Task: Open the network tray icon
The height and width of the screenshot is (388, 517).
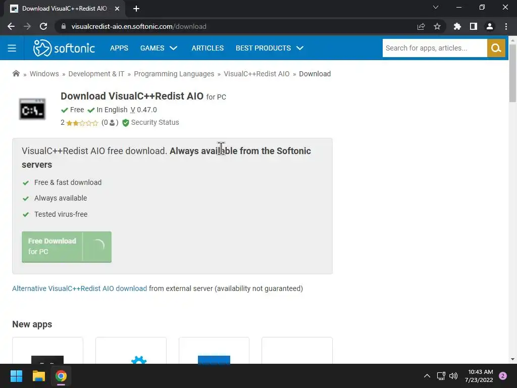Action: (441, 376)
